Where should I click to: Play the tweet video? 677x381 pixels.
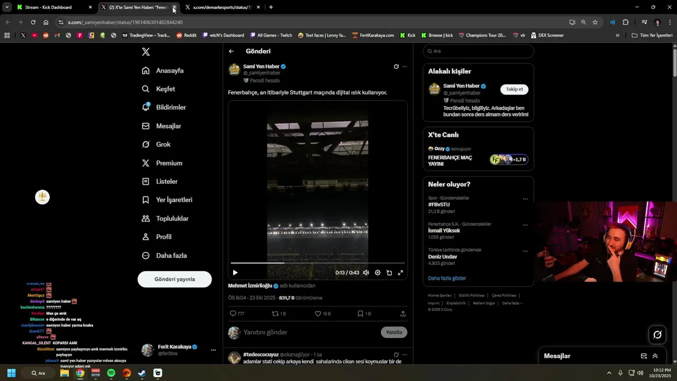pyautogui.click(x=235, y=273)
